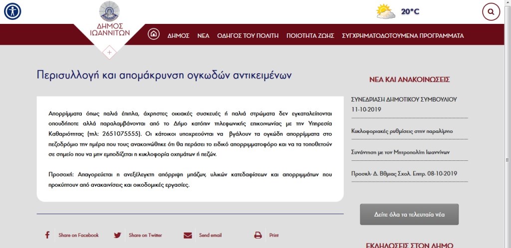The height and width of the screenshot is (248, 511).
Task: Open ΟΔΗΓΟΣ ΤΟΥ ΠΟΛΙΤΗ menu
Action: coord(248,35)
